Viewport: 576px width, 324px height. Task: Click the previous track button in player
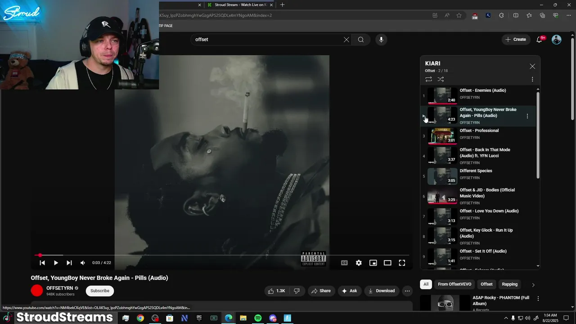click(x=42, y=263)
